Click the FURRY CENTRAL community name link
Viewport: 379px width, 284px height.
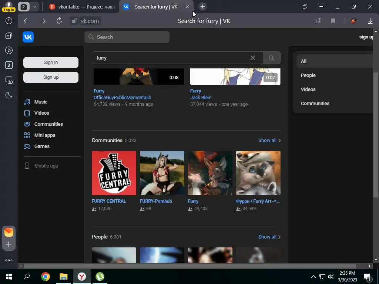pos(109,201)
